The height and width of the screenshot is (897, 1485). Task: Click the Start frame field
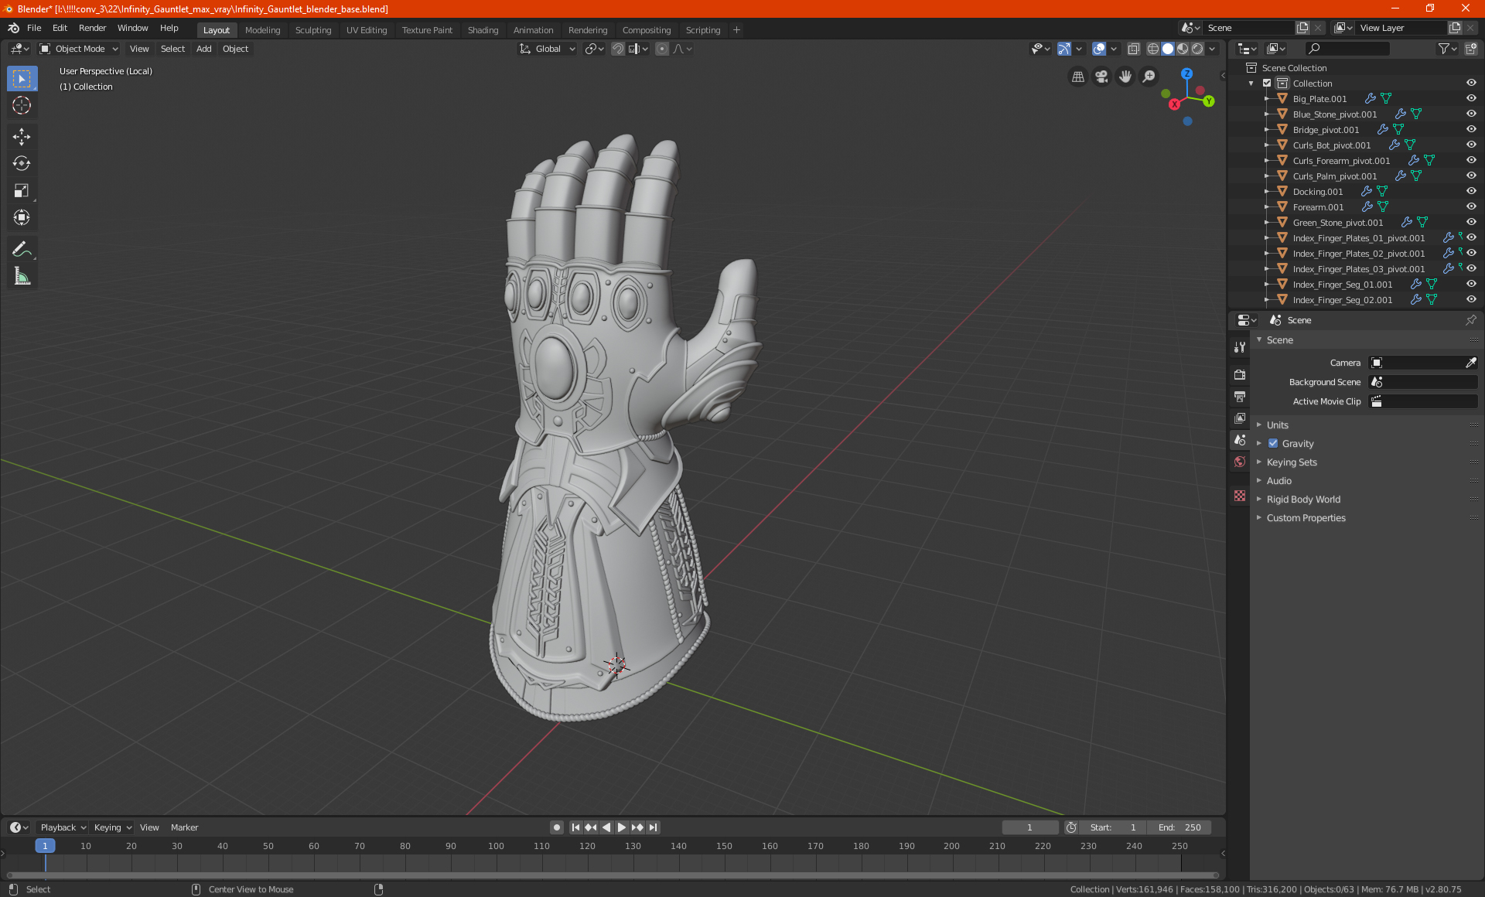pos(1113,827)
